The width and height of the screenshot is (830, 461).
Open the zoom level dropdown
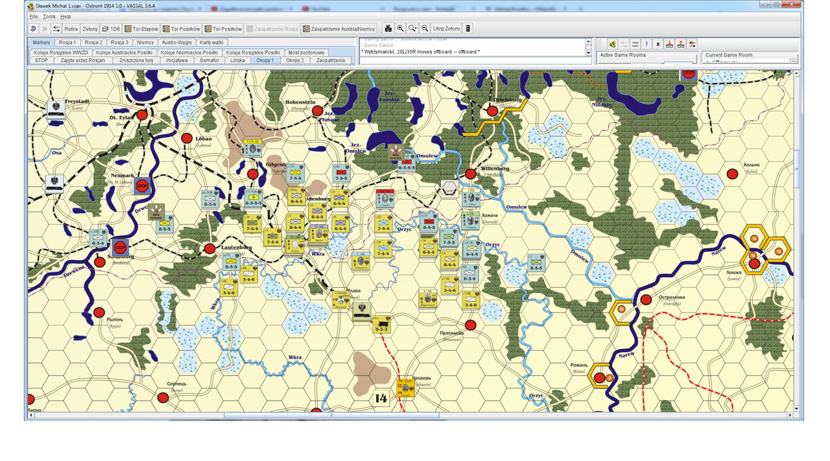[412, 29]
